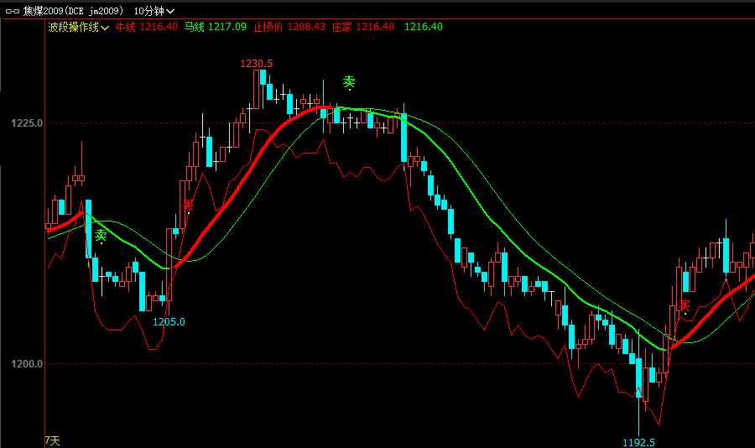Image resolution: width=755 pixels, height=448 pixels.
Task: Click the 止损价 1208.43 value
Action: tap(289, 27)
